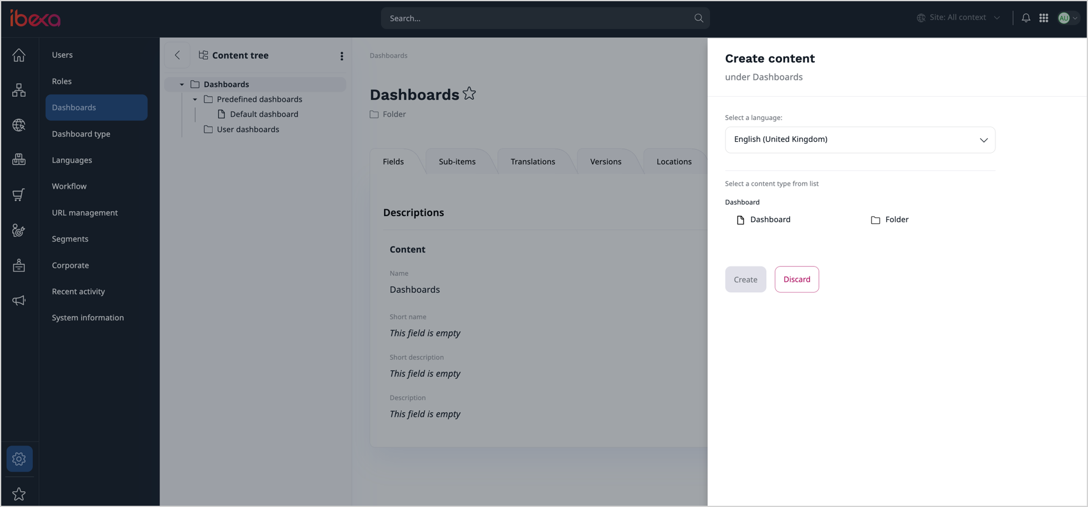Open the content structure tree icon
1088x507 pixels.
(19, 90)
